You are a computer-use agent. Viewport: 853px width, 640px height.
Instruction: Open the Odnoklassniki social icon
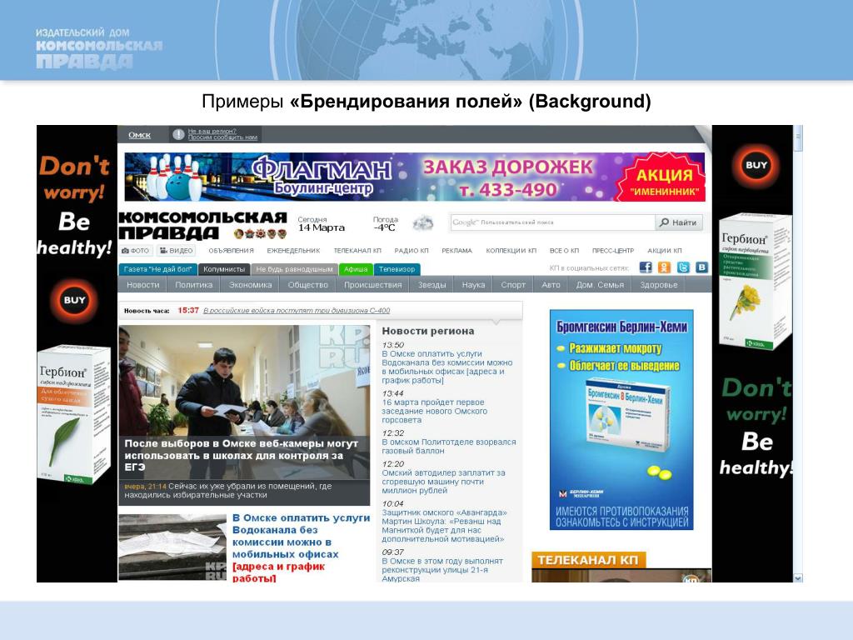pyautogui.click(x=664, y=267)
